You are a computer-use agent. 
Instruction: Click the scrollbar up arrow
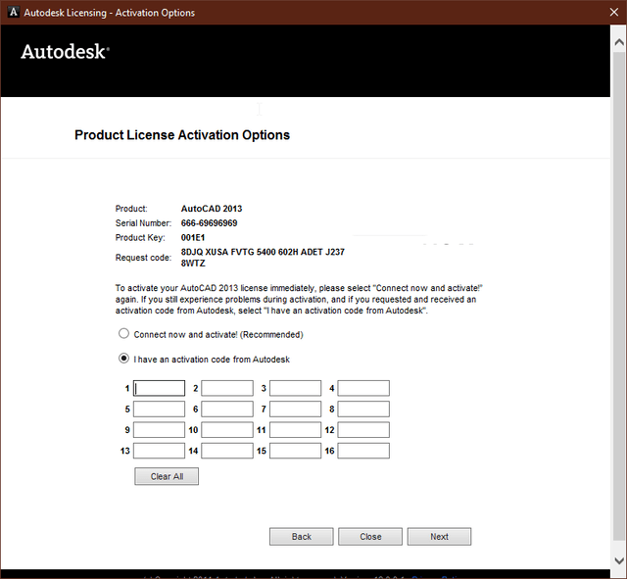pyautogui.click(x=619, y=42)
